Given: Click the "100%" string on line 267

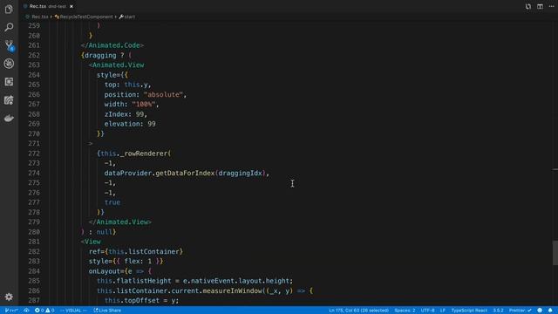Looking at the screenshot, I should pyautogui.click(x=143, y=105).
